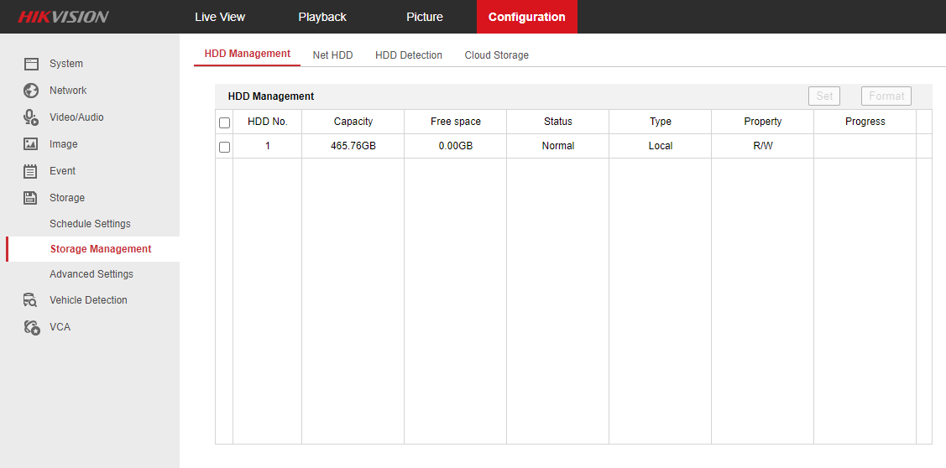Screen dimensions: 946x468
Task: Click the Hikvision logo
Action: (x=64, y=17)
